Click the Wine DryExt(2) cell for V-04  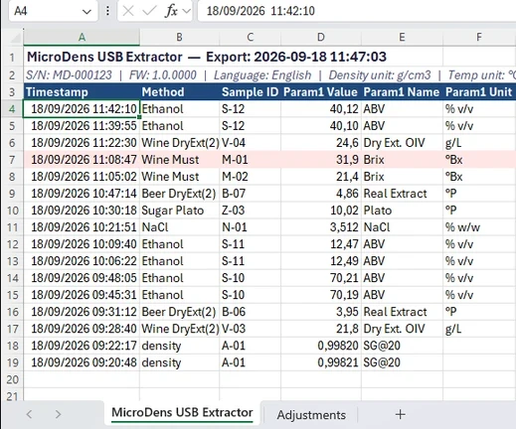click(179, 143)
